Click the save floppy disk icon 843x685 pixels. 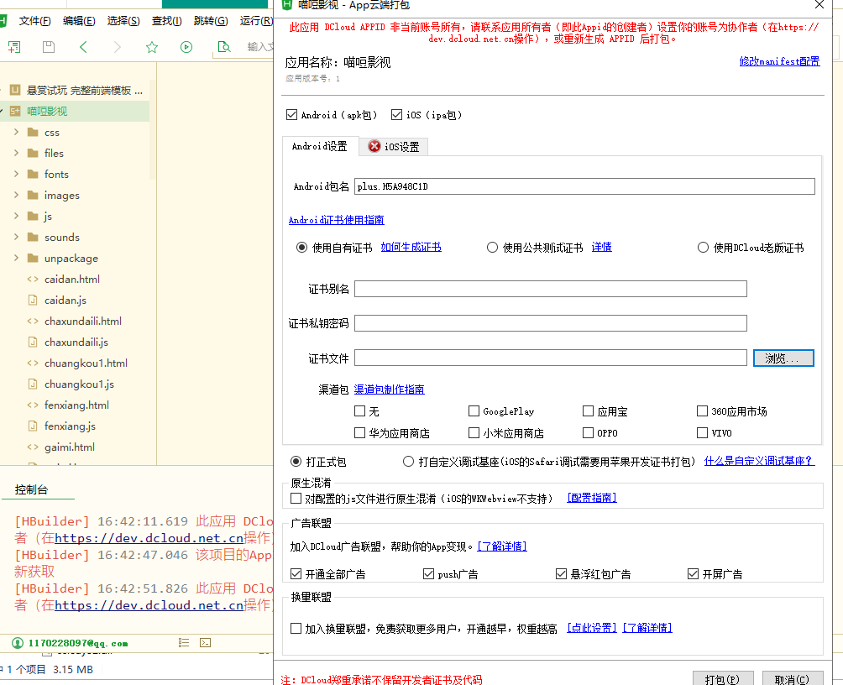click(x=49, y=47)
